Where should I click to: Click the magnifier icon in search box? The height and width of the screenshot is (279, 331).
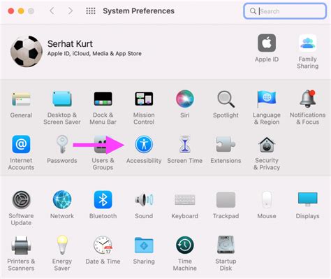(253, 11)
